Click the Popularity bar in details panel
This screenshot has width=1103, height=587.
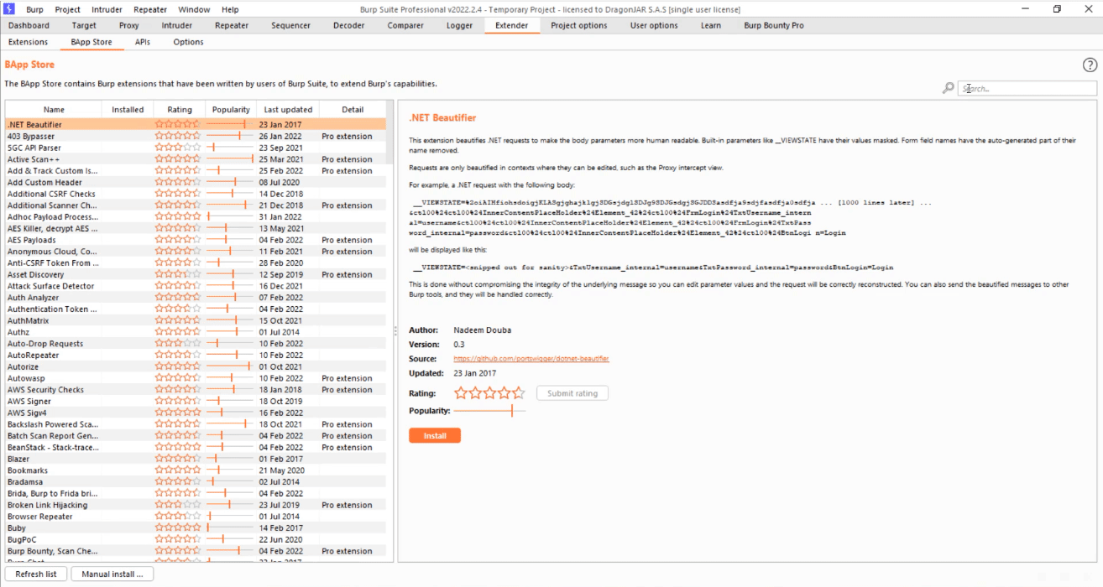pyautogui.click(x=489, y=411)
